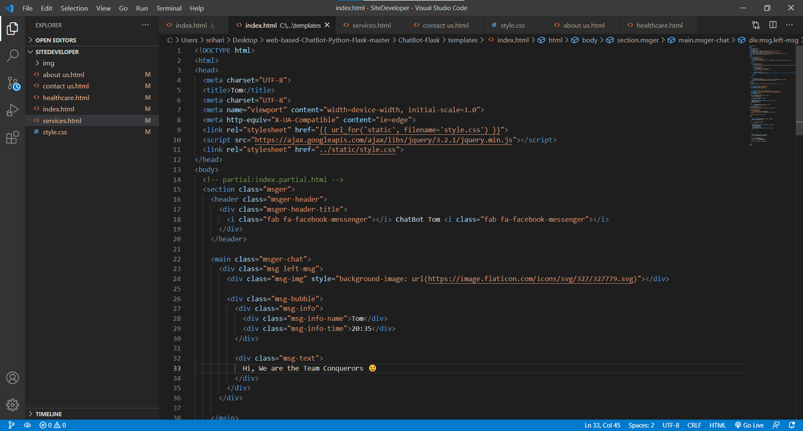
Task: Open about us.html in the explorer
Action: coord(92,75)
